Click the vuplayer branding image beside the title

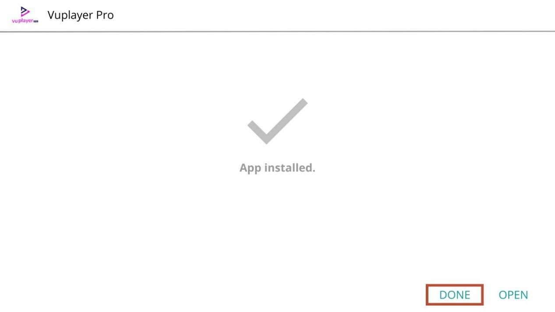pyautogui.click(x=25, y=15)
